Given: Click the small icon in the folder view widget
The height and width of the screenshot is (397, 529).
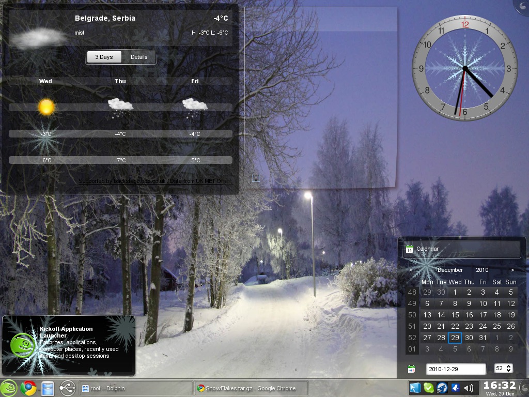Looking at the screenshot, I should pos(256,178).
